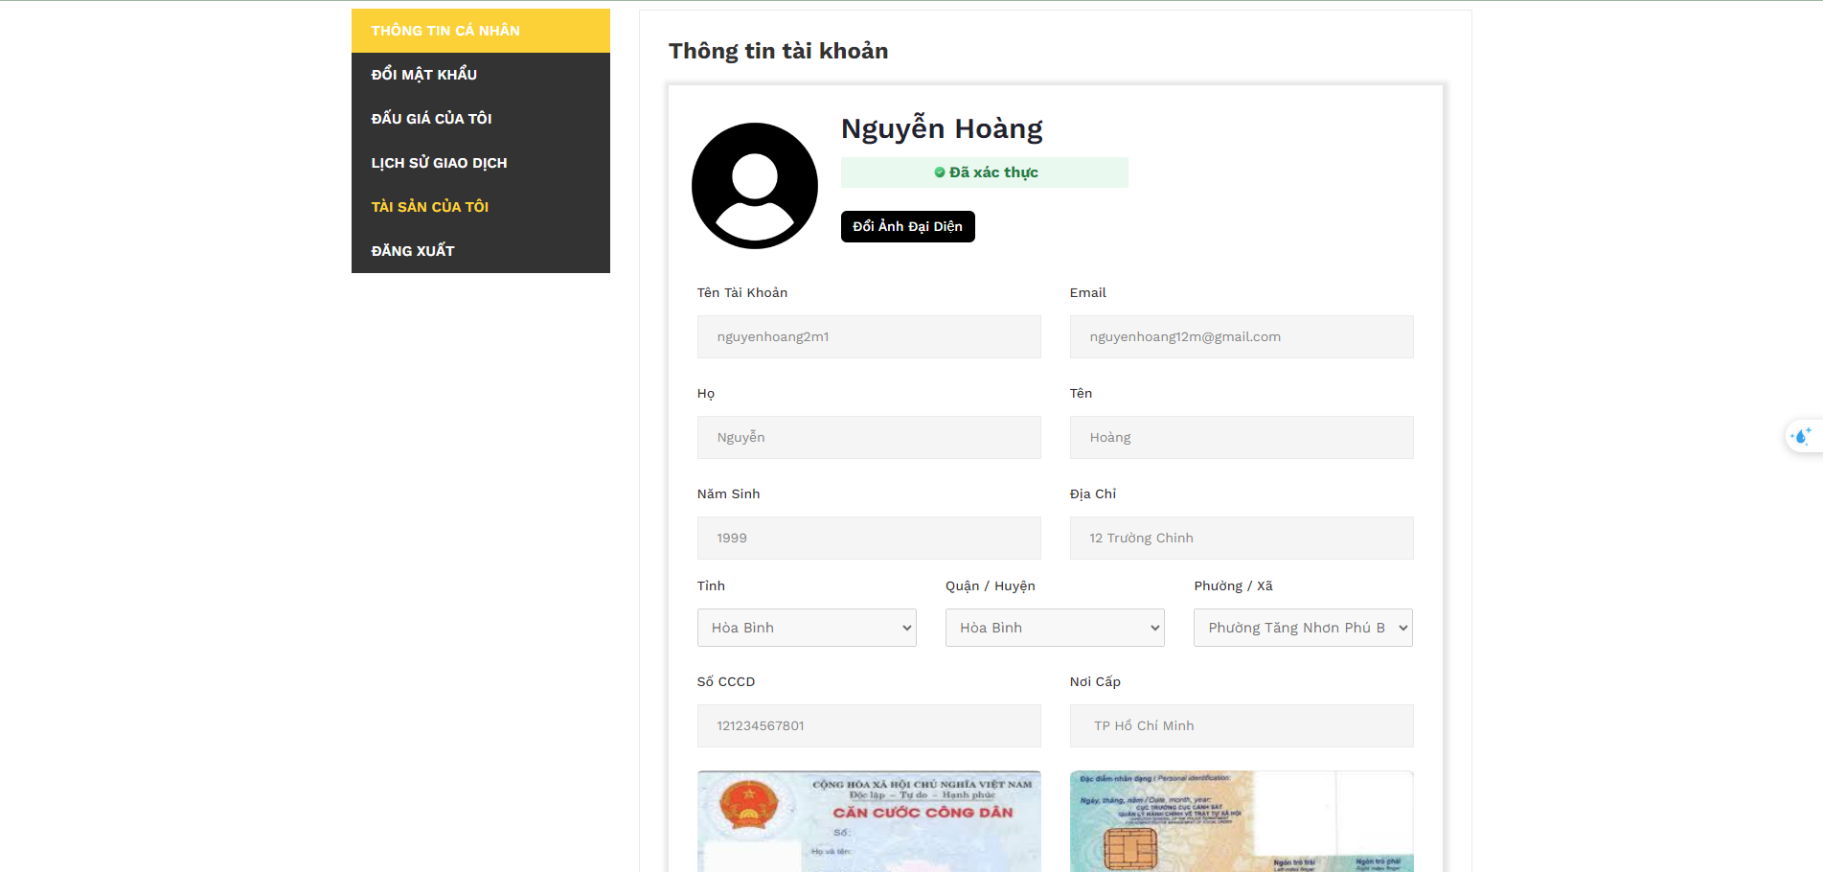Click the Tên field containing Hoàng
This screenshot has height=872, width=1823.
(x=1242, y=438)
